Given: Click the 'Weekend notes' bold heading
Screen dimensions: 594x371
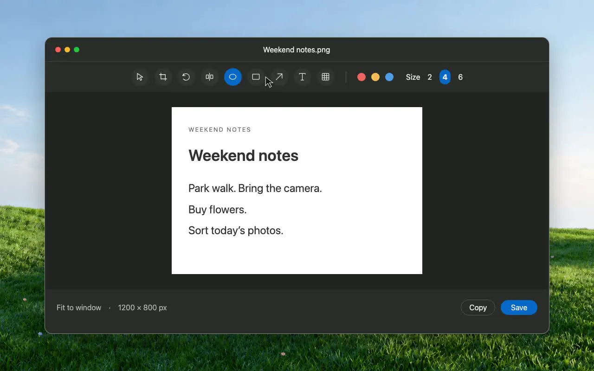Looking at the screenshot, I should (243, 155).
